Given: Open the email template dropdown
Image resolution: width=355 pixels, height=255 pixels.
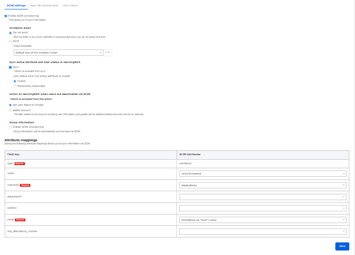Looking at the screenshot, I should (x=58, y=53).
